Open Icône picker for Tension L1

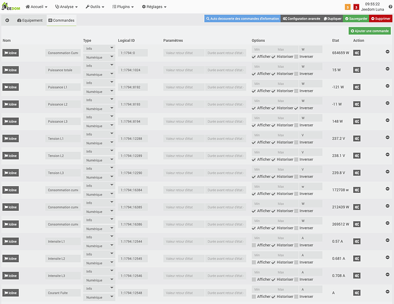coord(10,139)
